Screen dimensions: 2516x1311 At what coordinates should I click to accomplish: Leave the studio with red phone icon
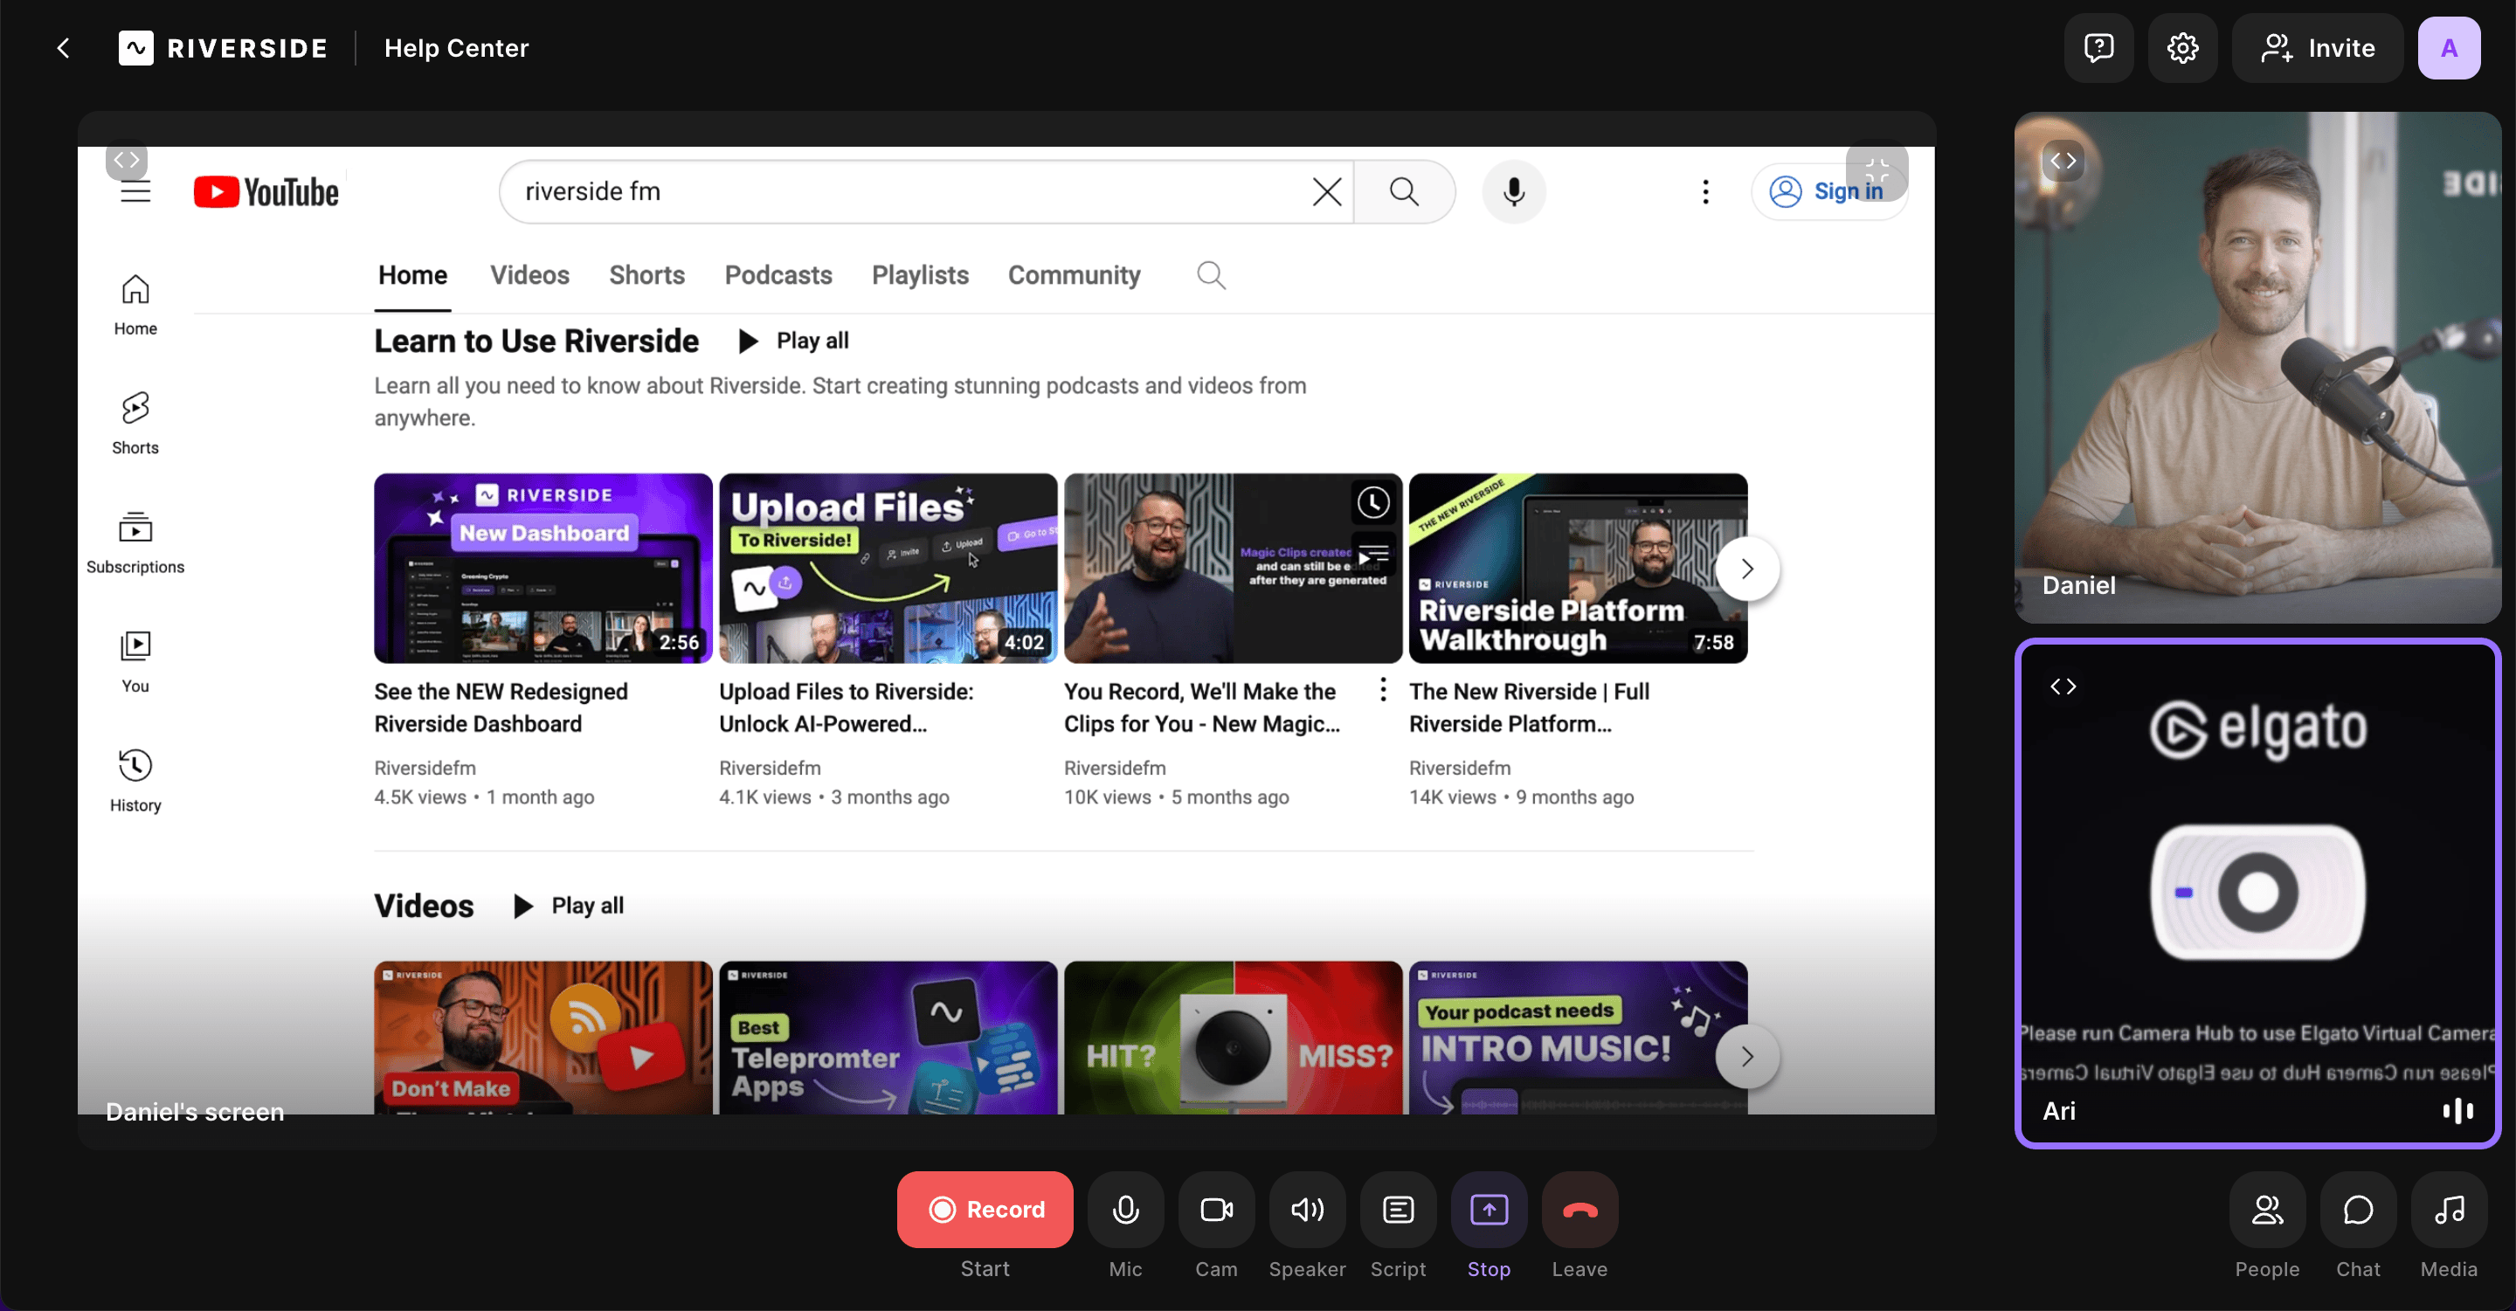1579,1210
